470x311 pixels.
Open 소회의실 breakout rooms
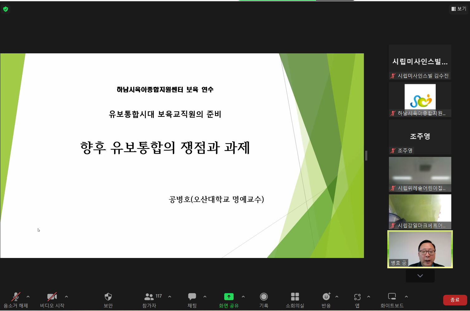pos(295,297)
